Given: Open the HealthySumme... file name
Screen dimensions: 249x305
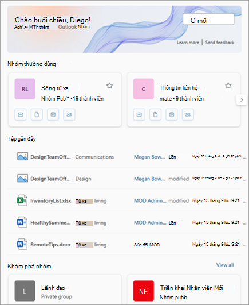Looking at the screenshot, I should [50, 223].
